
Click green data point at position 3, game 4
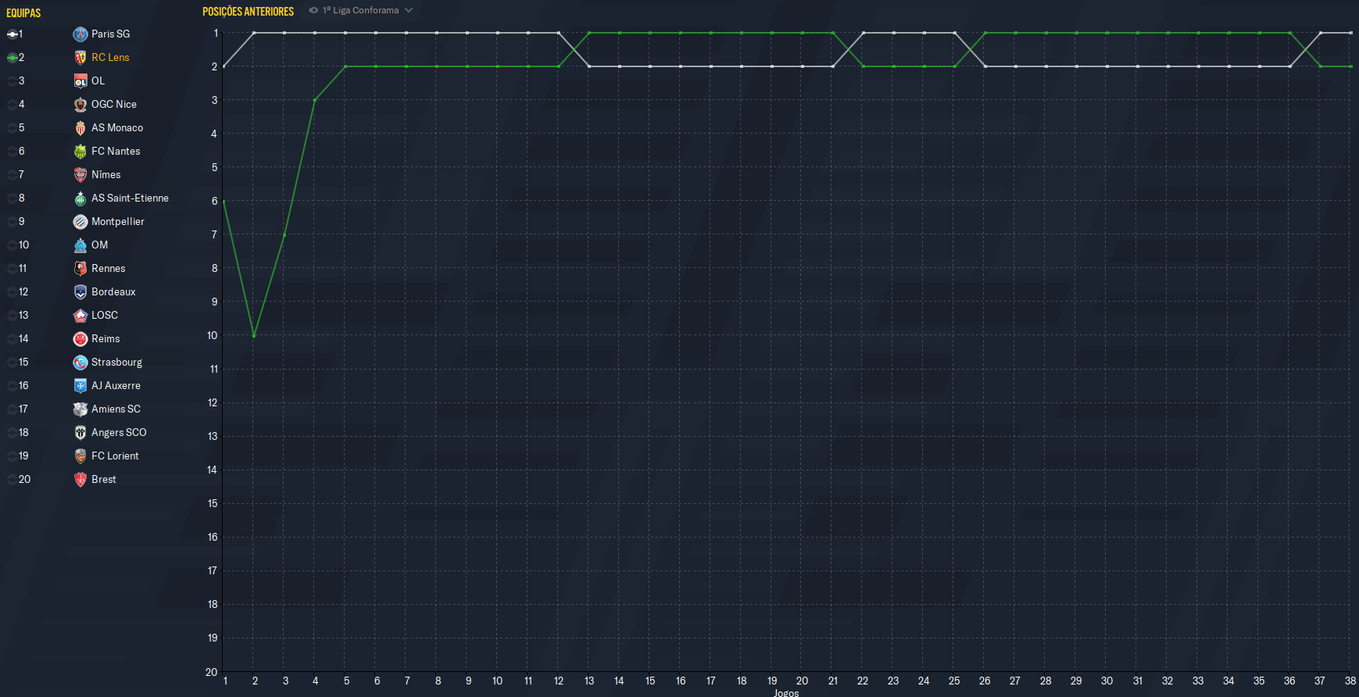tap(315, 100)
